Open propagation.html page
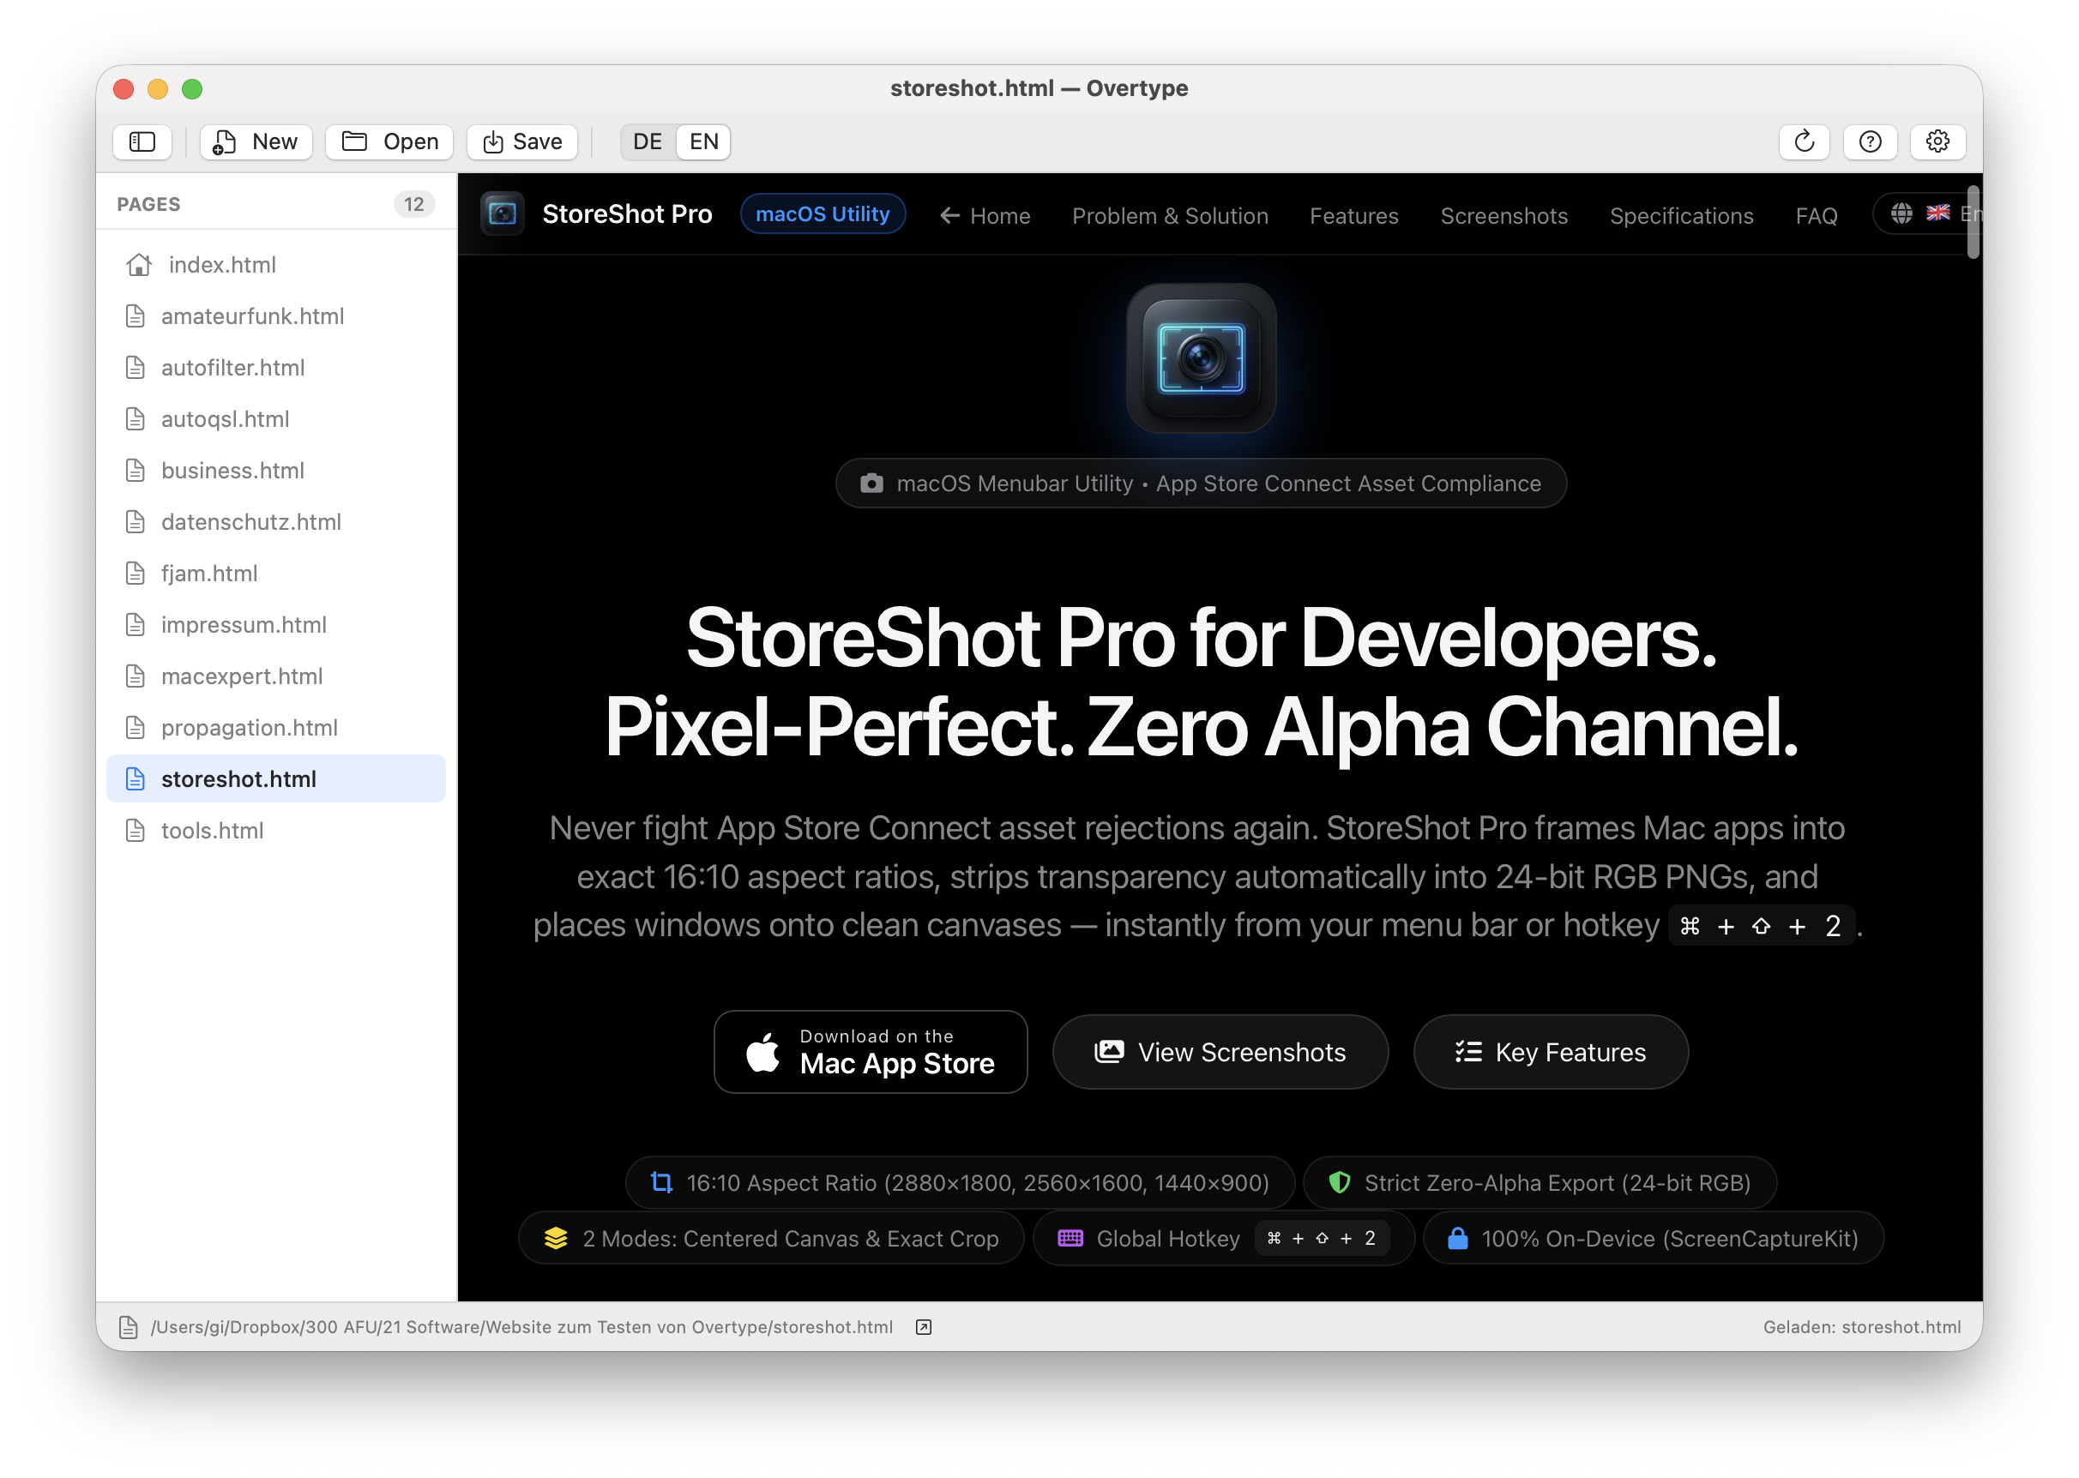Viewport: 2079px width, 1478px height. tap(276, 728)
